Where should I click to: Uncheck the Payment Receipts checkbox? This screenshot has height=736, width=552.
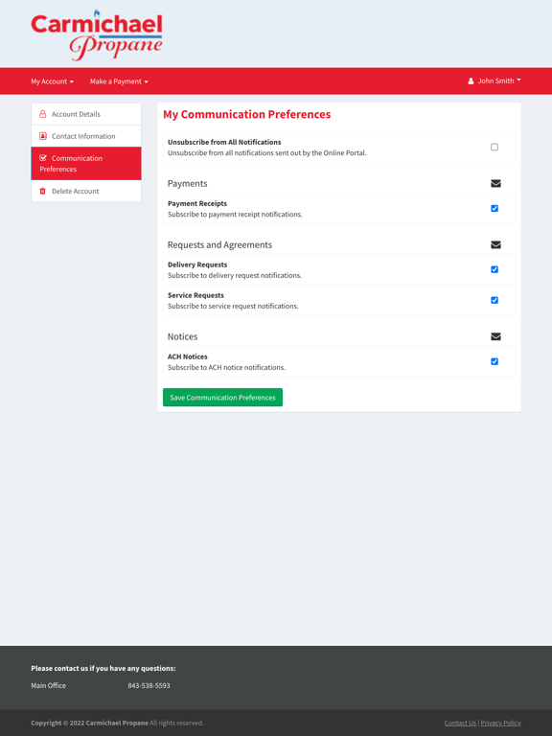(494, 208)
